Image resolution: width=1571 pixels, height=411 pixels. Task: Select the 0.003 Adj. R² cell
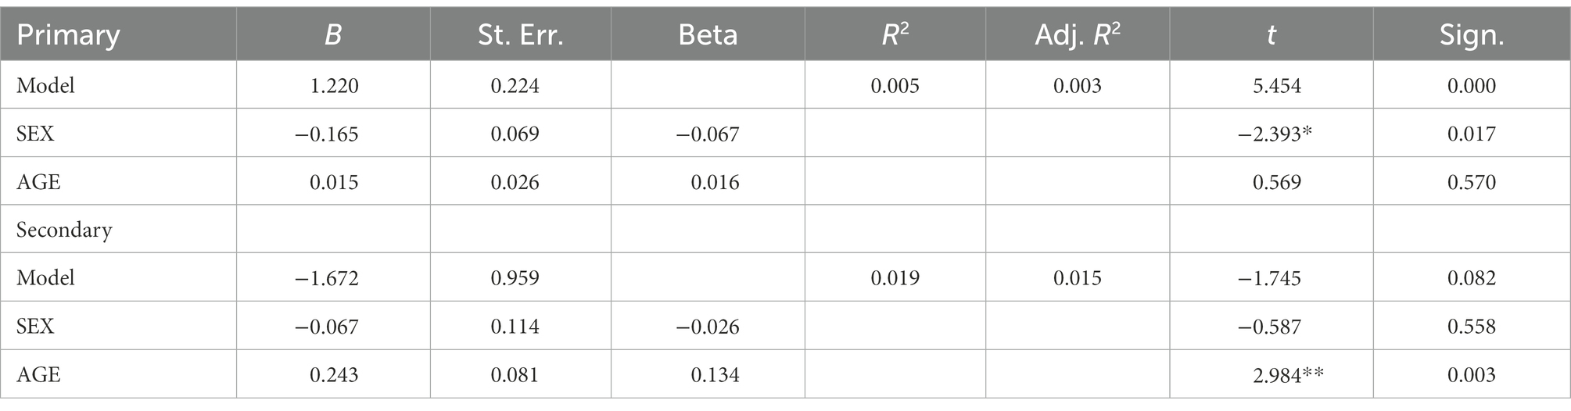pos(1077,85)
